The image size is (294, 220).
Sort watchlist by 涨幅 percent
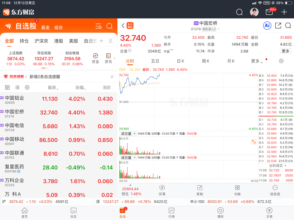[x=80, y=88]
